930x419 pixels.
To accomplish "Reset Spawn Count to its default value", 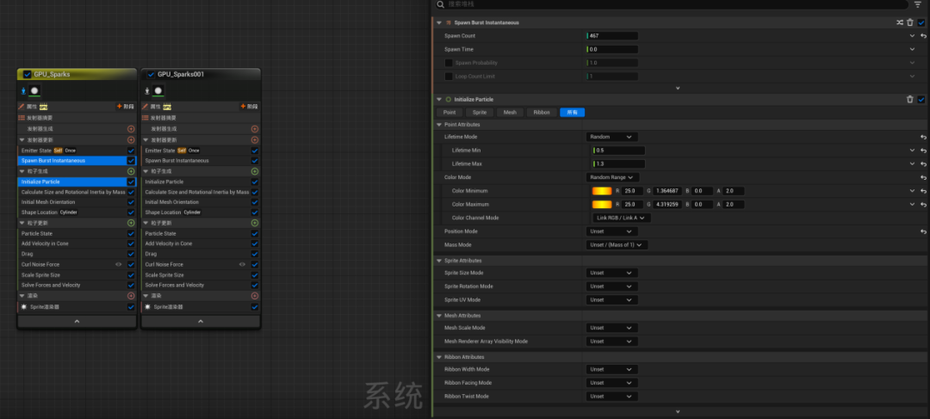I will point(923,36).
